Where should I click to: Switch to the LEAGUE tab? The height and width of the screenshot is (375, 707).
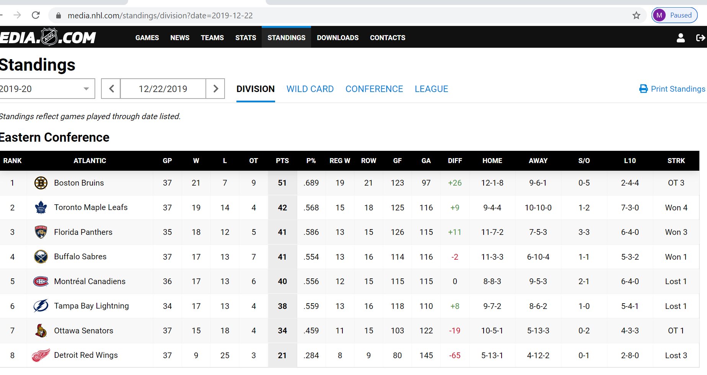[x=431, y=89]
